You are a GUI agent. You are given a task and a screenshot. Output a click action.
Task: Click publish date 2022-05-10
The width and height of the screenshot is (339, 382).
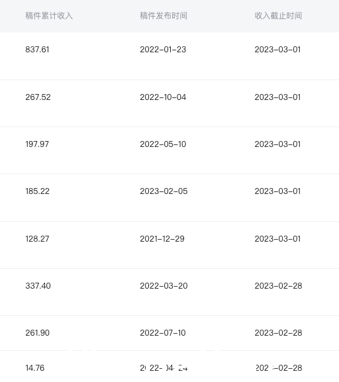point(163,144)
